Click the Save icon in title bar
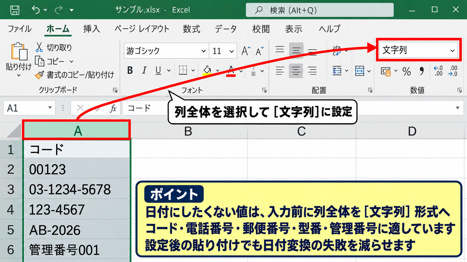This screenshot has height=262, width=467. tap(15, 10)
